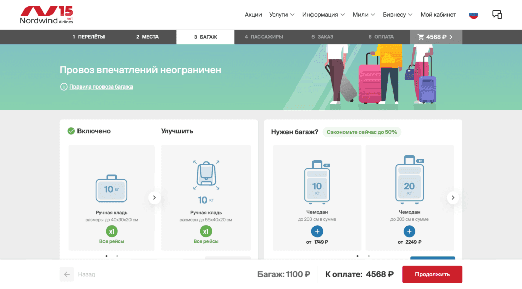
Task: Click the price от 1749 ₽
Action: pos(317,242)
